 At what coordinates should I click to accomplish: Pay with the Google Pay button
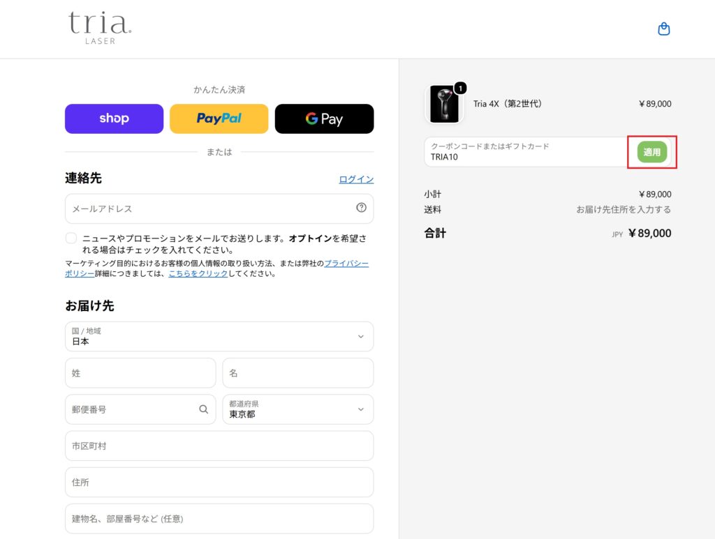pyautogui.click(x=324, y=119)
